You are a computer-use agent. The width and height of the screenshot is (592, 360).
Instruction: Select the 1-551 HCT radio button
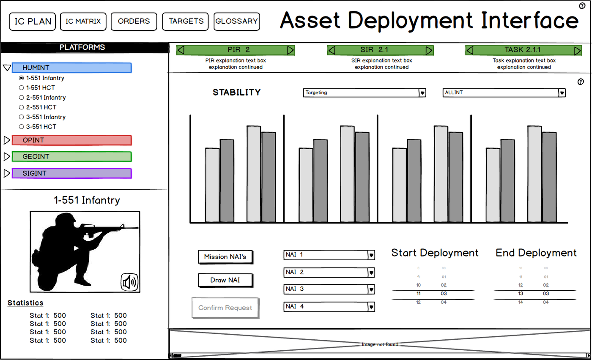tap(22, 88)
